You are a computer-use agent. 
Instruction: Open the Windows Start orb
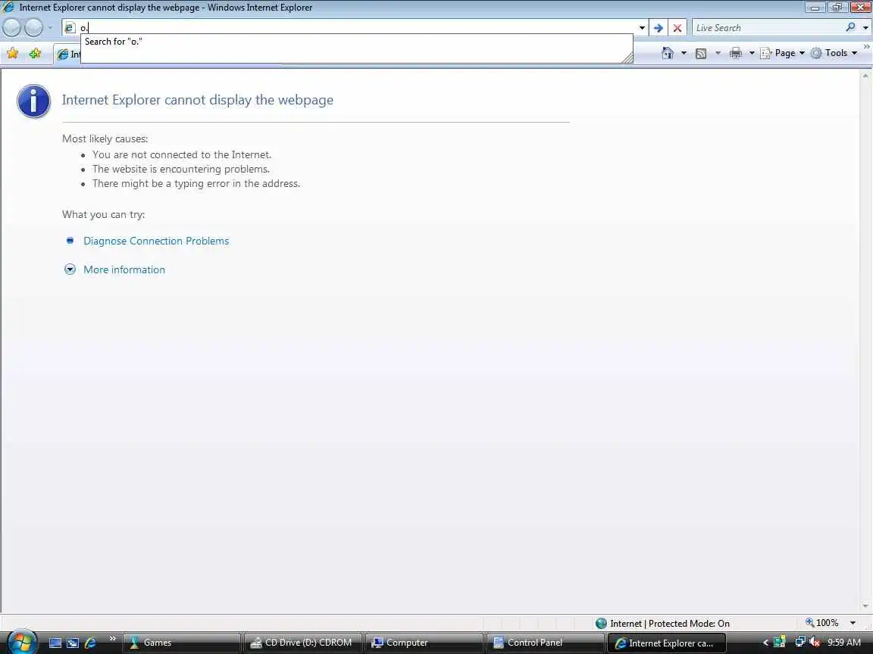[22, 643]
